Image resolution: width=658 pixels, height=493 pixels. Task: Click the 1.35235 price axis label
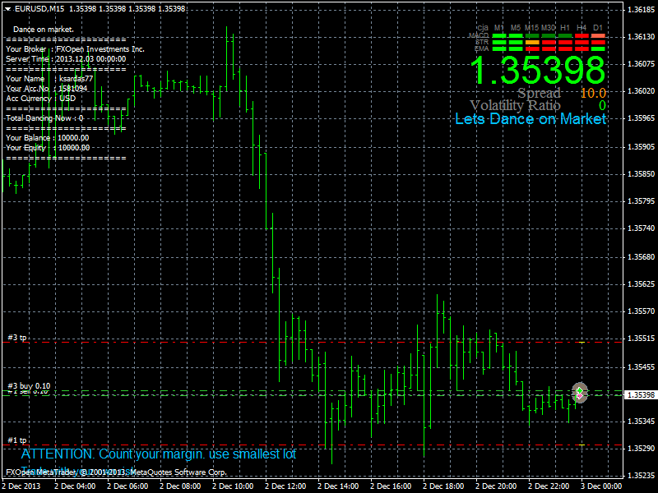pyautogui.click(x=641, y=476)
